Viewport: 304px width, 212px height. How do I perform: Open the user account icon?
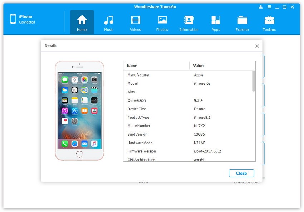tap(261, 7)
